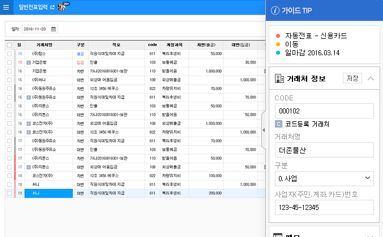Image resolution: width=383 pixels, height=237 pixels.
Task: Click the 30,000 대변 amount cell
Action: (240, 63)
